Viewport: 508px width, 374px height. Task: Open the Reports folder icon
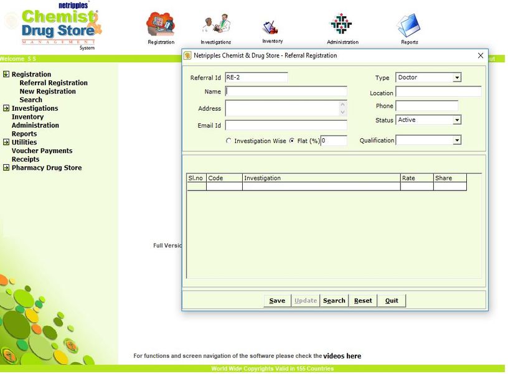tap(409, 26)
